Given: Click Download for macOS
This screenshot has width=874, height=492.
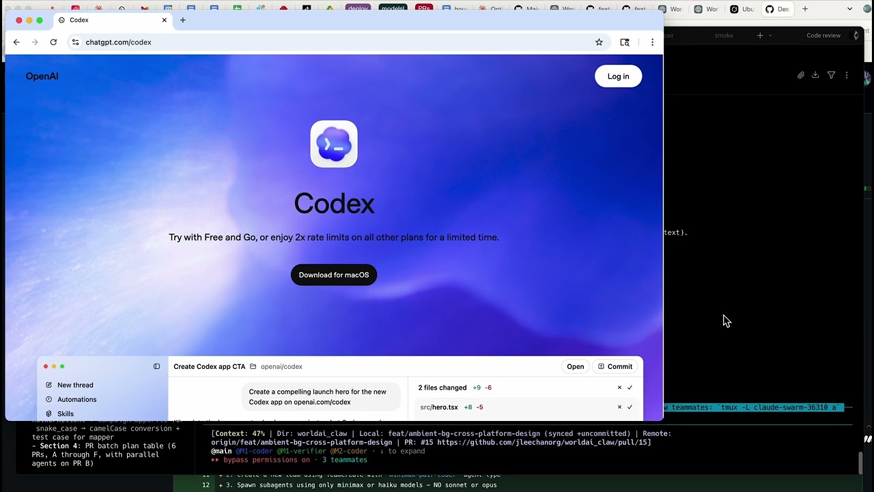Looking at the screenshot, I should (334, 275).
